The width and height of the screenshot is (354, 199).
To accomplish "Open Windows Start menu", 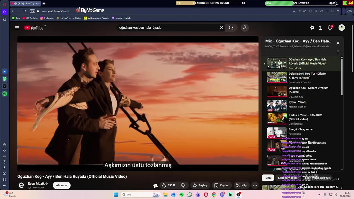I will pos(116,195).
